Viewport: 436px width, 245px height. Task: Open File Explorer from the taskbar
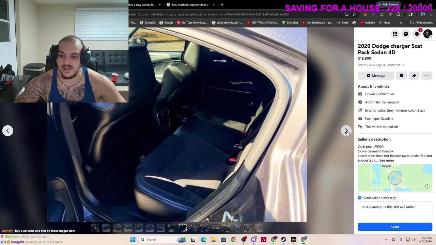tap(214, 240)
